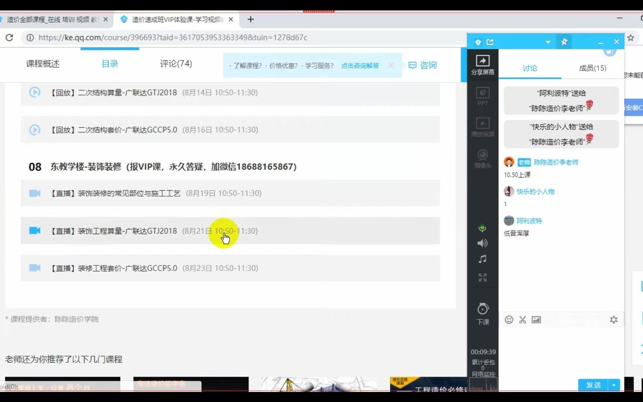Click the 快乐的小人物 avatar in chat

pyautogui.click(x=509, y=191)
